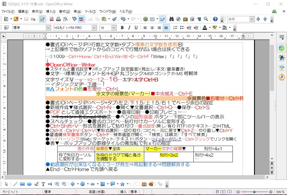Select the Rectangle drawing tool
The width and height of the screenshot is (287, 195).
point(22,184)
